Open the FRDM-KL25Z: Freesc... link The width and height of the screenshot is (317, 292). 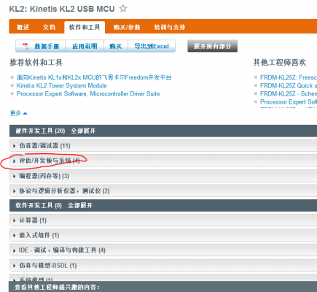pos(289,77)
